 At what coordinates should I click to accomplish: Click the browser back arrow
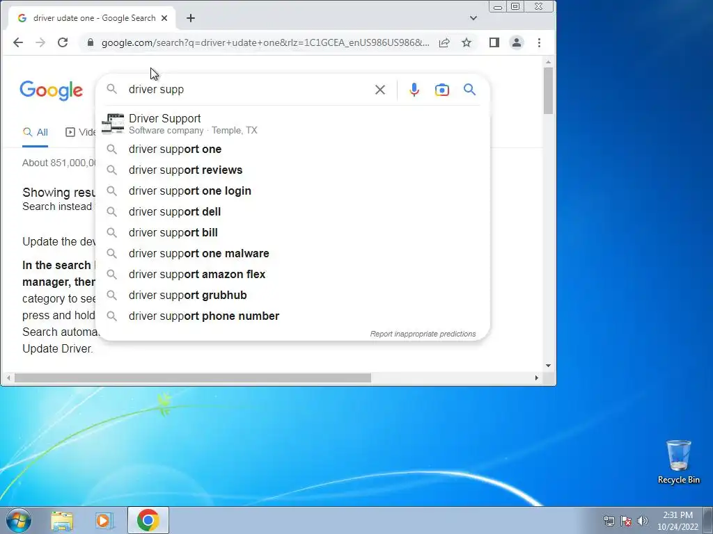[17, 42]
